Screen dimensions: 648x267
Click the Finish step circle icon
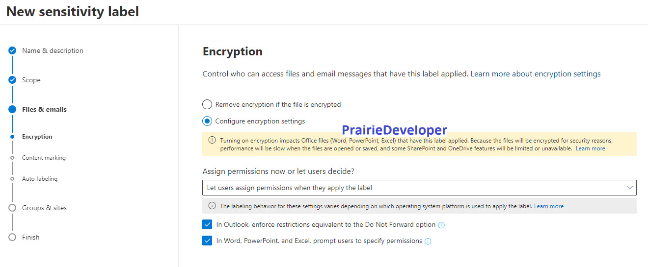pyautogui.click(x=12, y=237)
